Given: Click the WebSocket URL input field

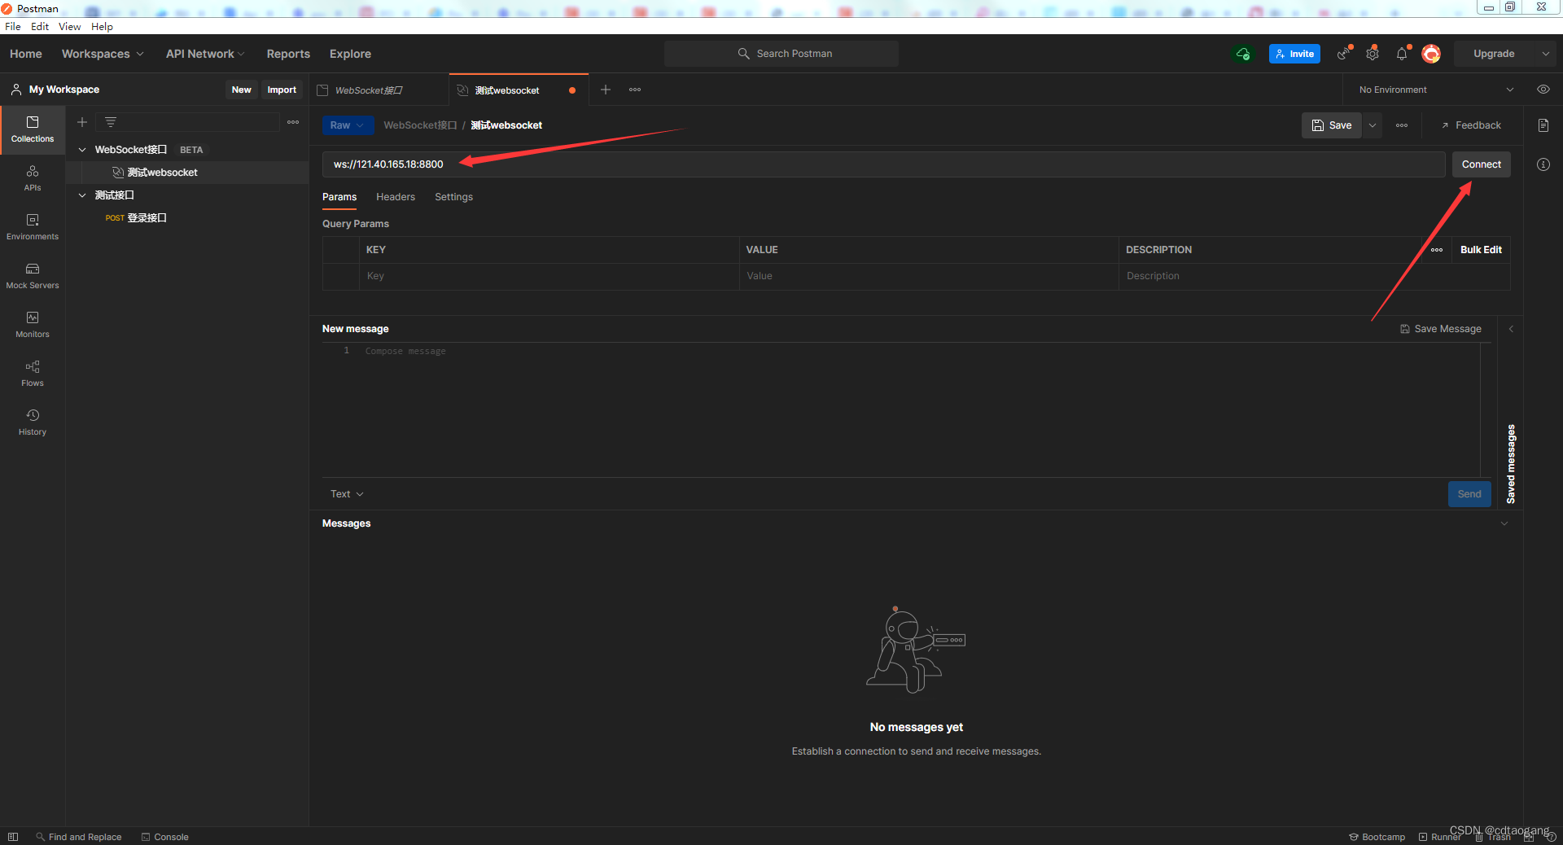Looking at the screenshot, I should pyautogui.click(x=884, y=164).
